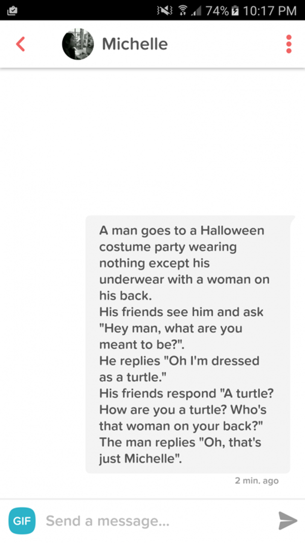Open the GIF picker
This screenshot has width=305, height=543.
(22, 521)
